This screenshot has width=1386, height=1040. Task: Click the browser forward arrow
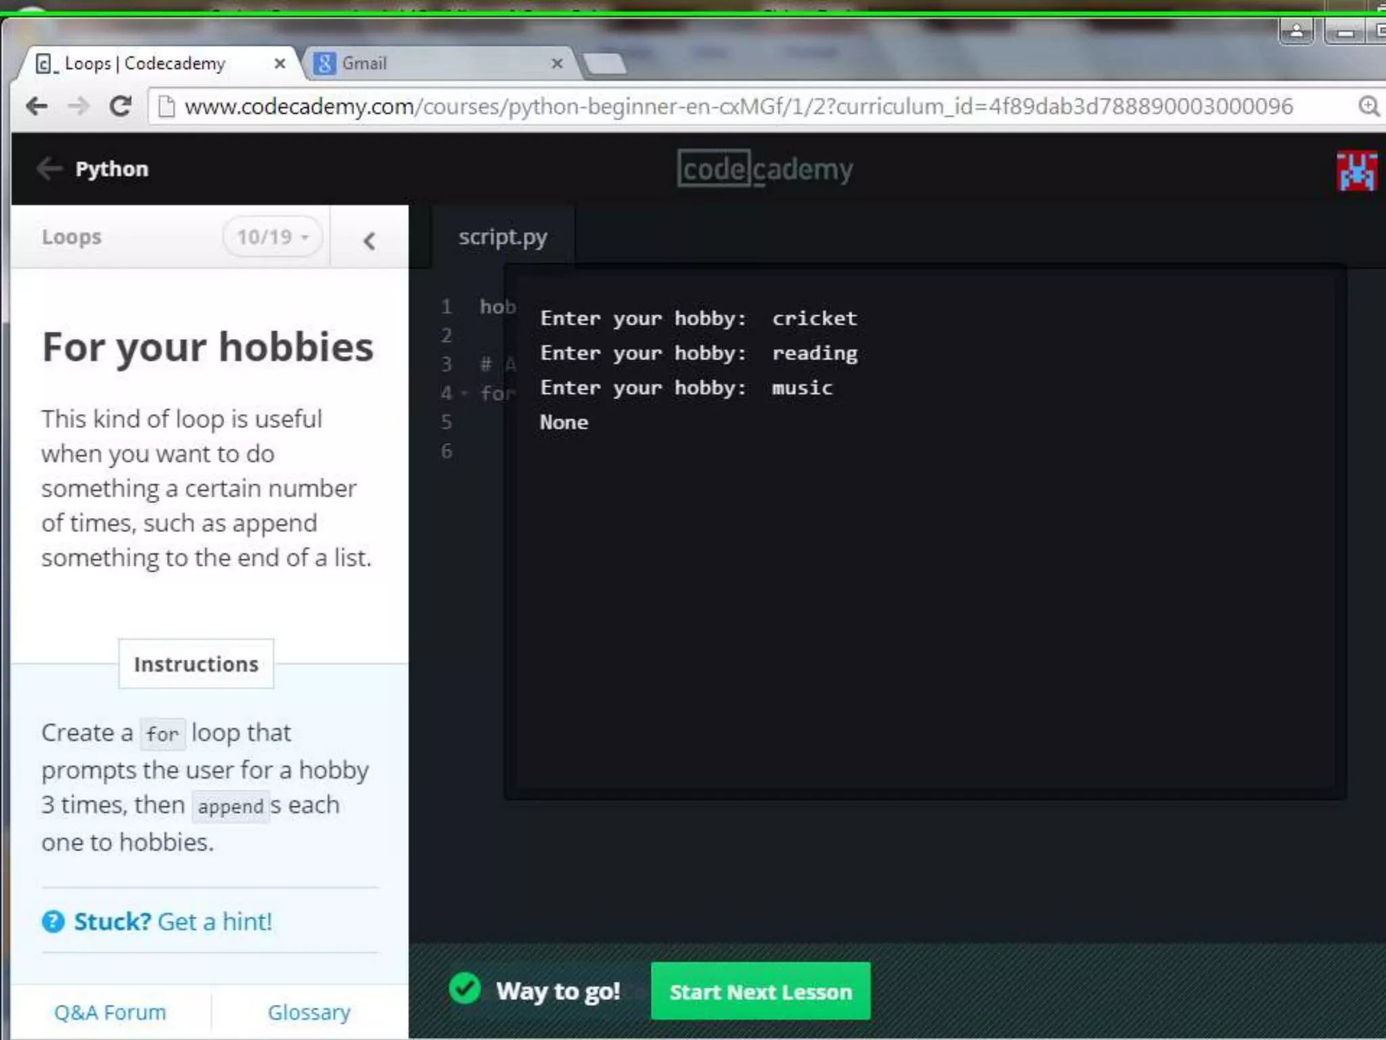coord(79,106)
